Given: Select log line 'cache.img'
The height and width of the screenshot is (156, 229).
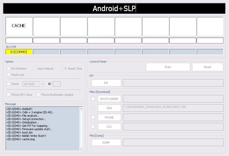Looking at the screenshot, I should [x=21, y=139].
